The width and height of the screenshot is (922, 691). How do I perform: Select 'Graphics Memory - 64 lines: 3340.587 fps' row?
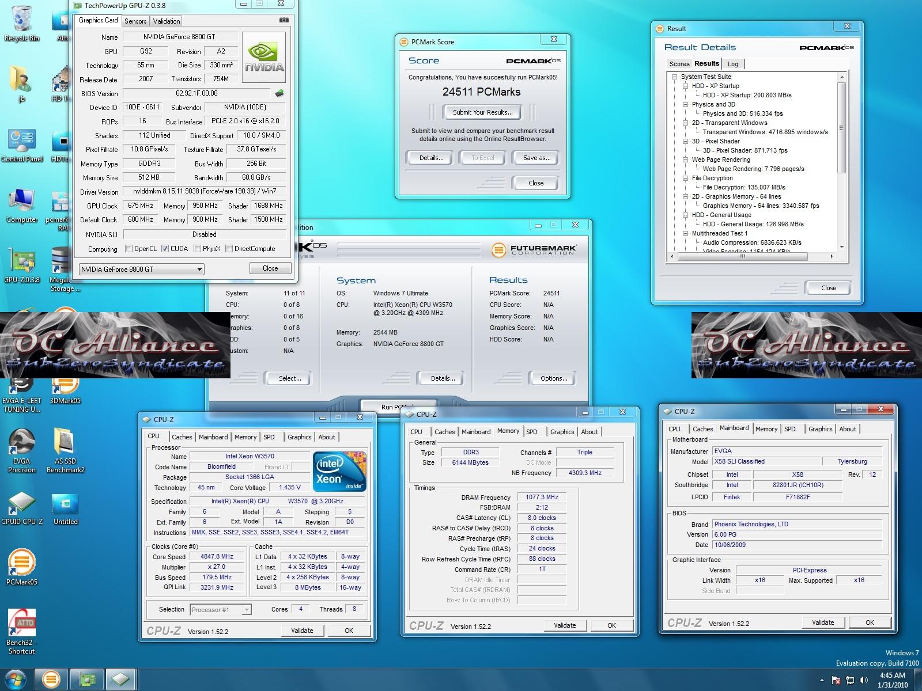point(761,206)
